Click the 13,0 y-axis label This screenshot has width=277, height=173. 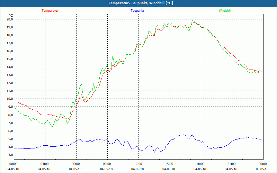point(10,75)
